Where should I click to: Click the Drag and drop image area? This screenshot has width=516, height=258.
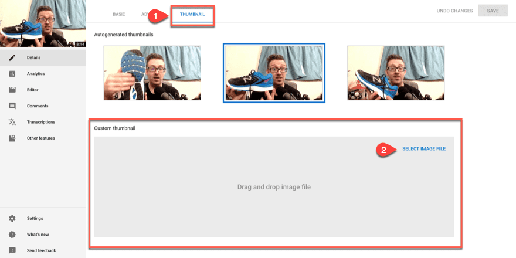[x=274, y=187]
